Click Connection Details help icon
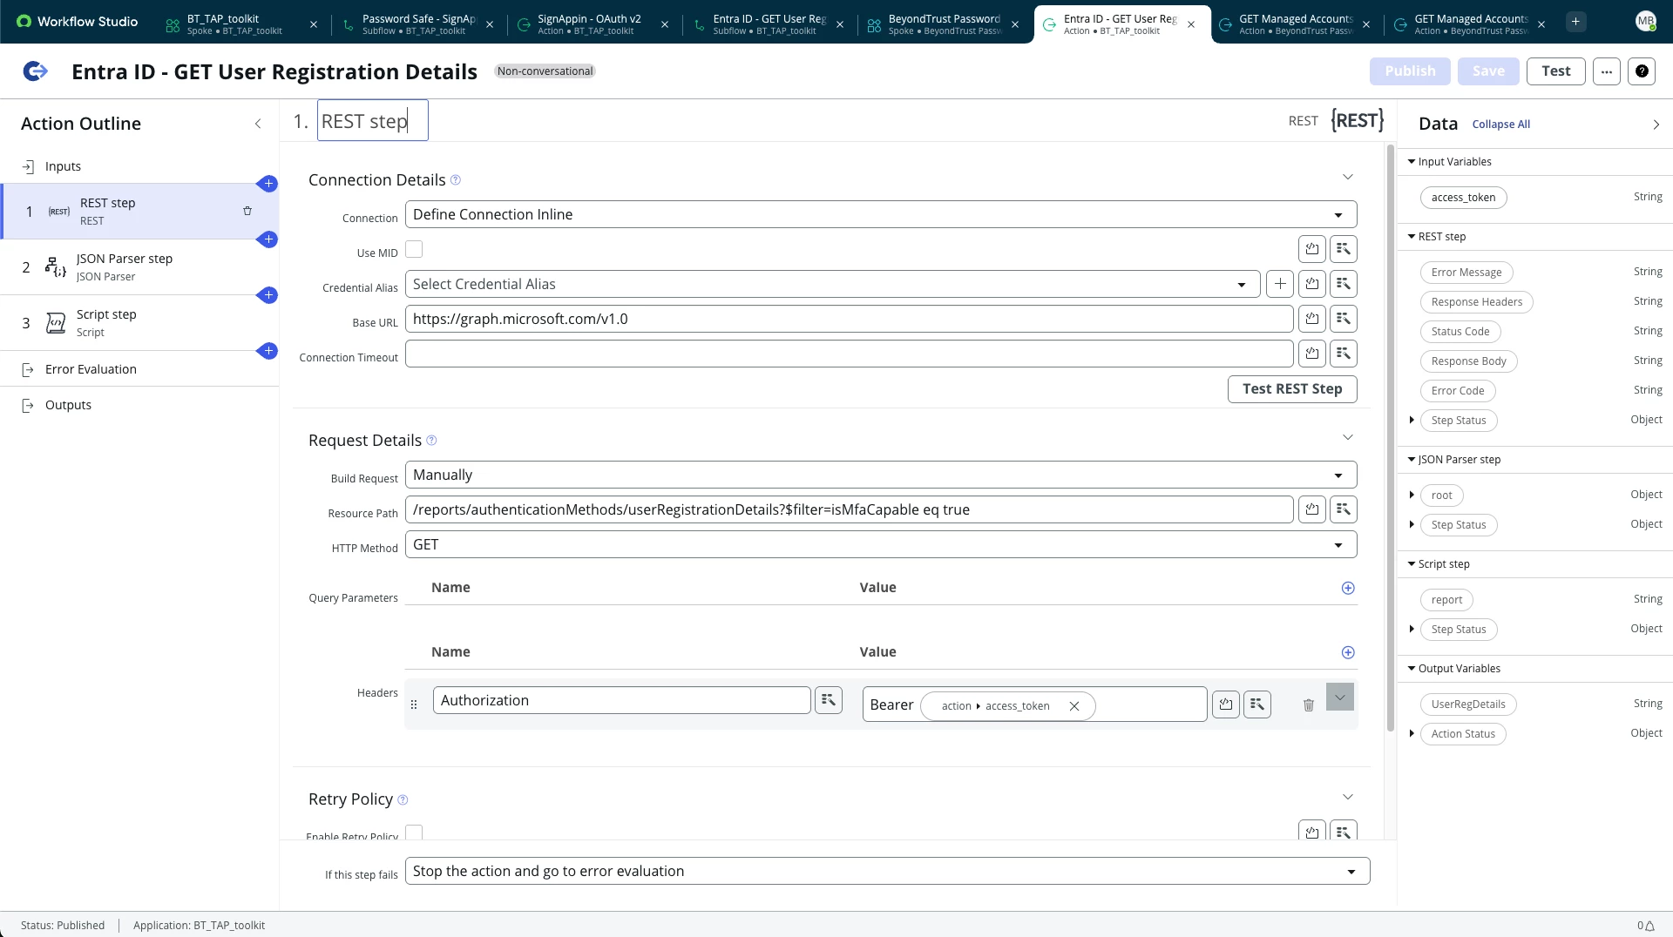 [x=456, y=180]
